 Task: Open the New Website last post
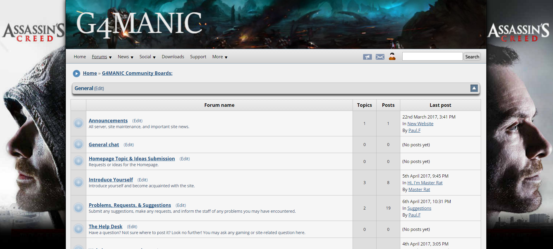pyautogui.click(x=420, y=124)
